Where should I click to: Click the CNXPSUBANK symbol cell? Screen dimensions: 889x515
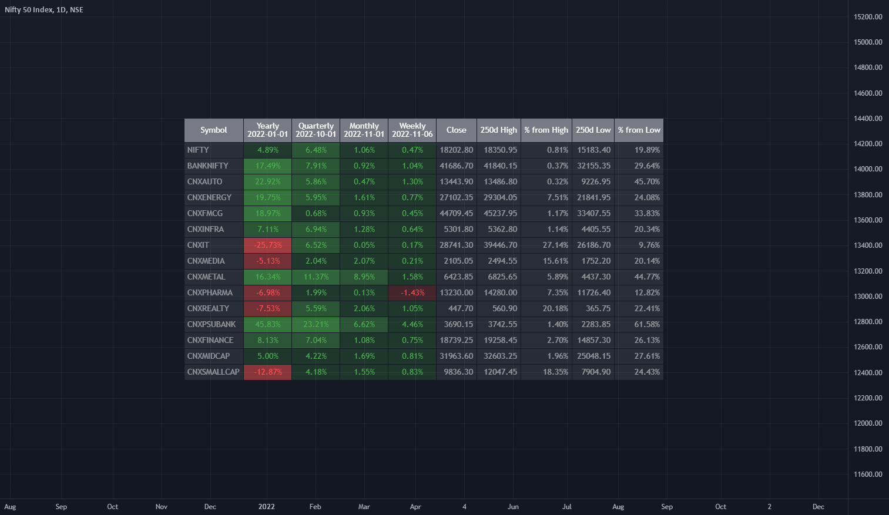[214, 325]
